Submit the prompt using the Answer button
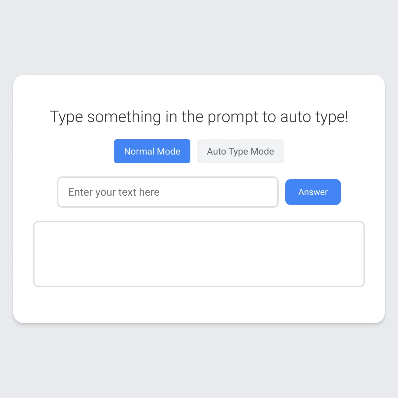The width and height of the screenshot is (398, 398). click(x=313, y=192)
